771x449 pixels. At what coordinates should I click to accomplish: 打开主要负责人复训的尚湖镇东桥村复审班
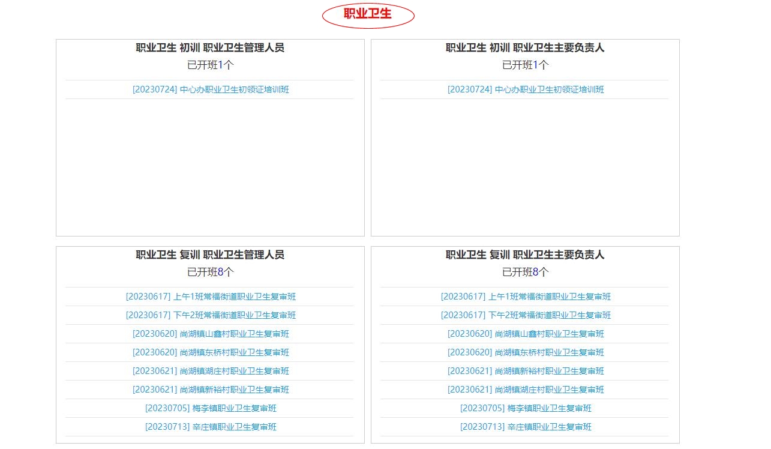[526, 352]
